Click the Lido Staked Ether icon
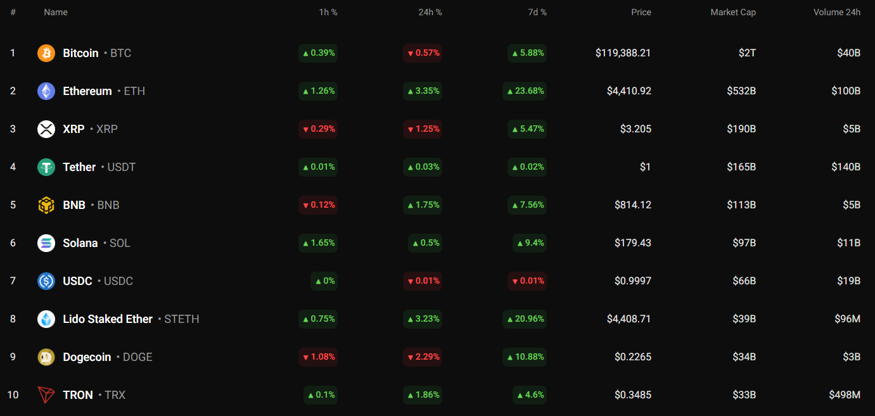Viewport: 875px width, 416px height. coord(46,319)
